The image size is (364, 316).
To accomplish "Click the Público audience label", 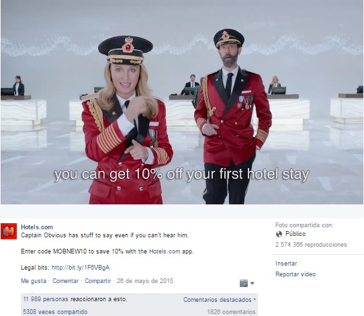I will 295,234.
